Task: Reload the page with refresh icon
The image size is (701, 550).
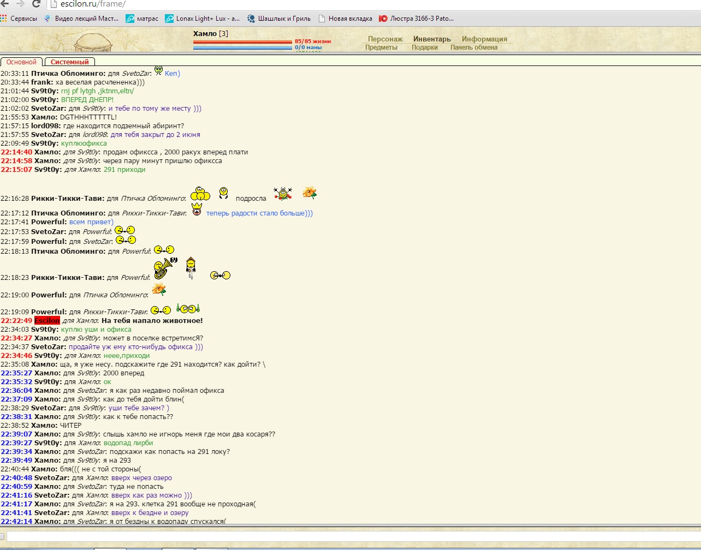Action: point(37,4)
